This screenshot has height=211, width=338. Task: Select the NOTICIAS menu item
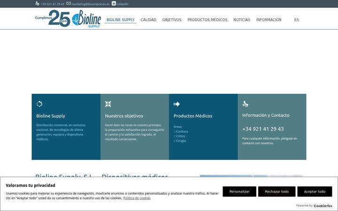click(242, 20)
